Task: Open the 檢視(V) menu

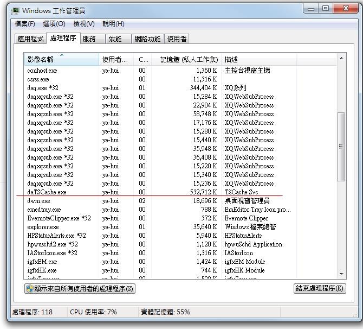Action: 83,24
